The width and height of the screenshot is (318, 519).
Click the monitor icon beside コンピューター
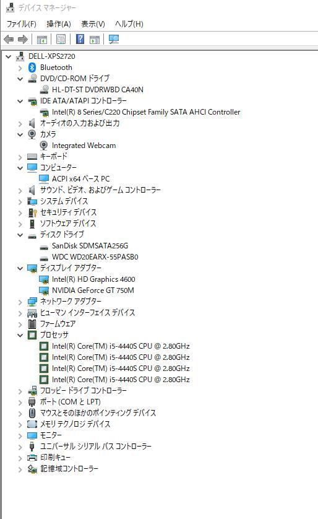click(x=32, y=167)
